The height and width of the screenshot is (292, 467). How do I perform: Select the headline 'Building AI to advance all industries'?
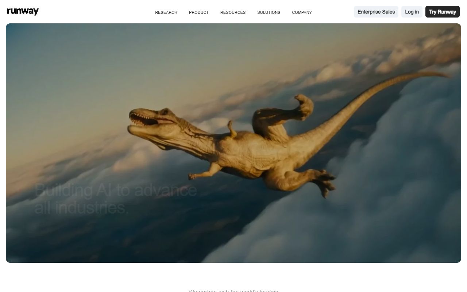coord(115,198)
